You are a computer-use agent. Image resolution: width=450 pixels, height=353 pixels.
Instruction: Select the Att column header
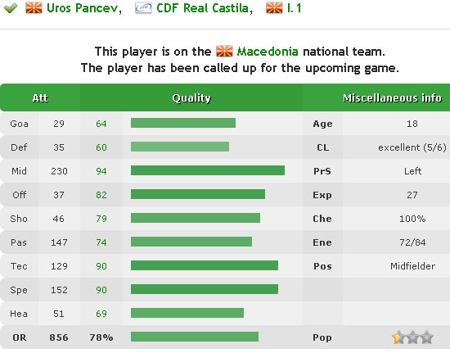[x=40, y=98]
